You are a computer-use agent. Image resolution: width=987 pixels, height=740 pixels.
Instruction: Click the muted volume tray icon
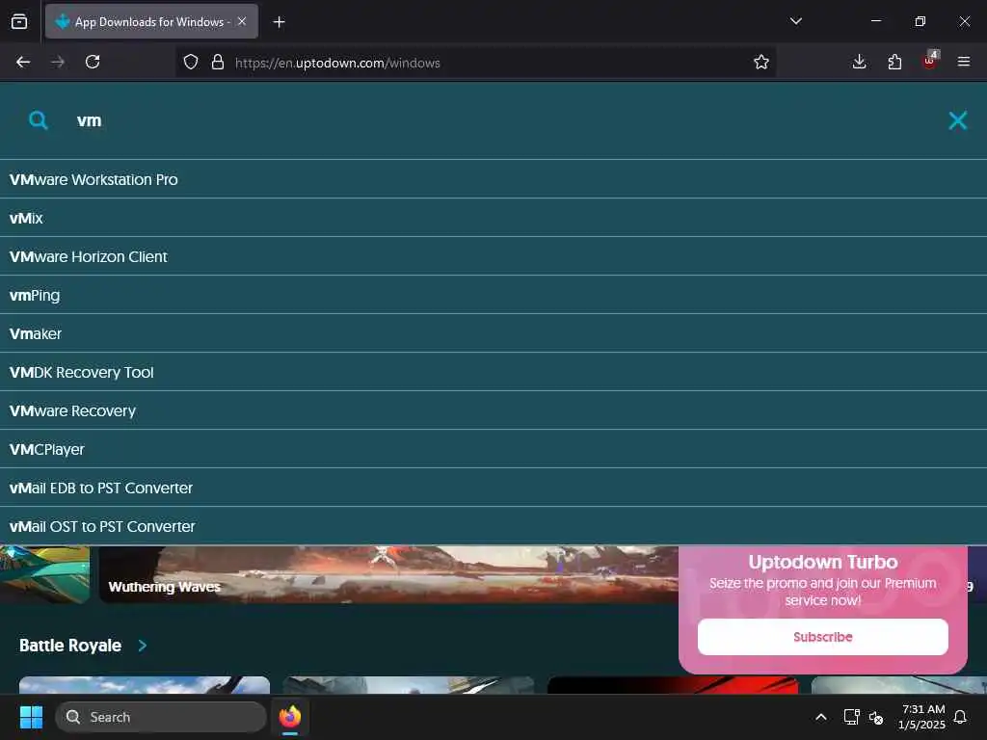tap(875, 717)
